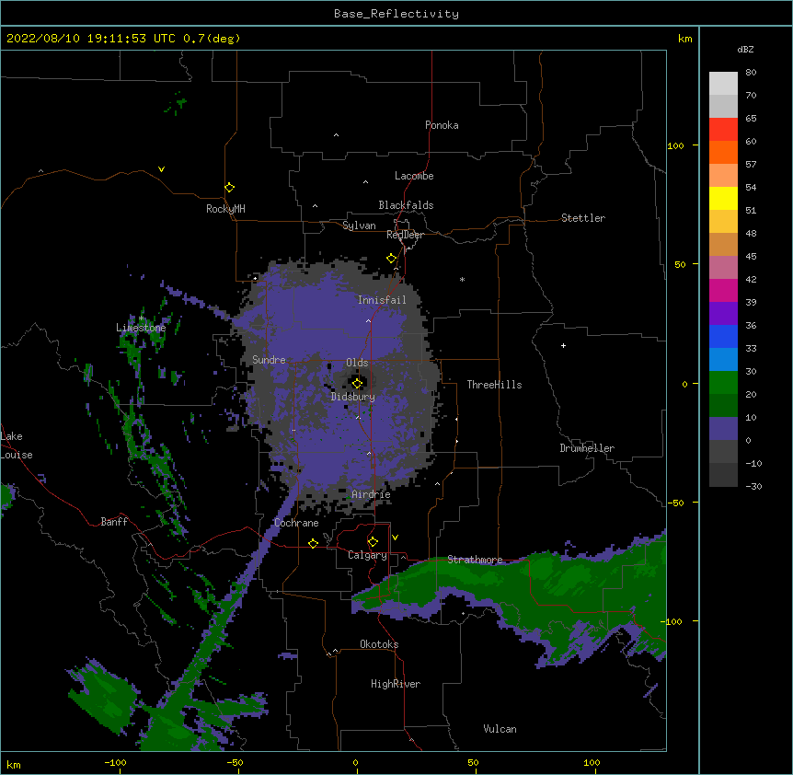Click the Olds label
Screen dimensions: 793x775
pyautogui.click(x=357, y=363)
